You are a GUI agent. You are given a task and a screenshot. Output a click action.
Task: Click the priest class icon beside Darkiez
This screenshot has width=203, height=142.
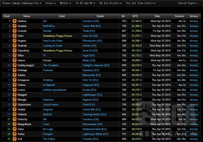coord(14,21)
